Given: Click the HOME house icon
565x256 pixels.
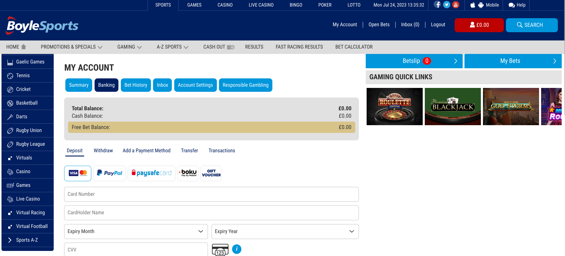Looking at the screenshot, I should click(24, 47).
